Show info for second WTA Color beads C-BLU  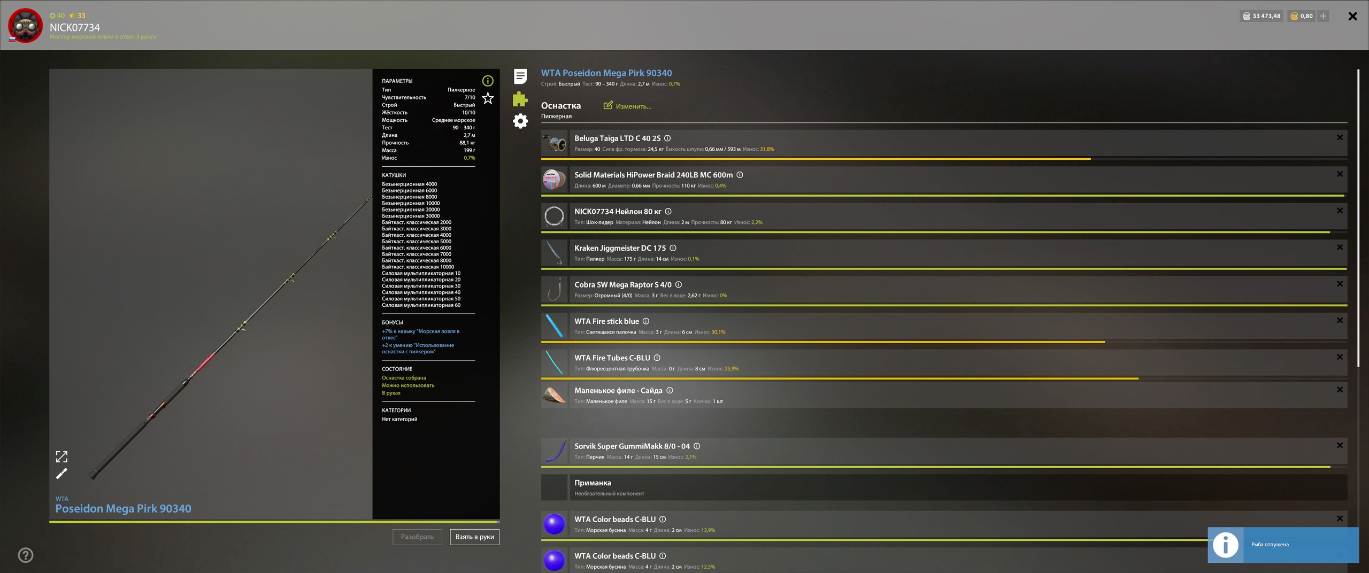662,556
